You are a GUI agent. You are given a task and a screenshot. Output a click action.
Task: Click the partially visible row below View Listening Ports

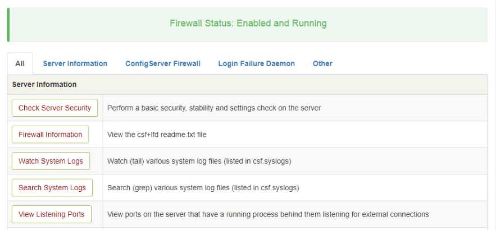tap(247, 229)
